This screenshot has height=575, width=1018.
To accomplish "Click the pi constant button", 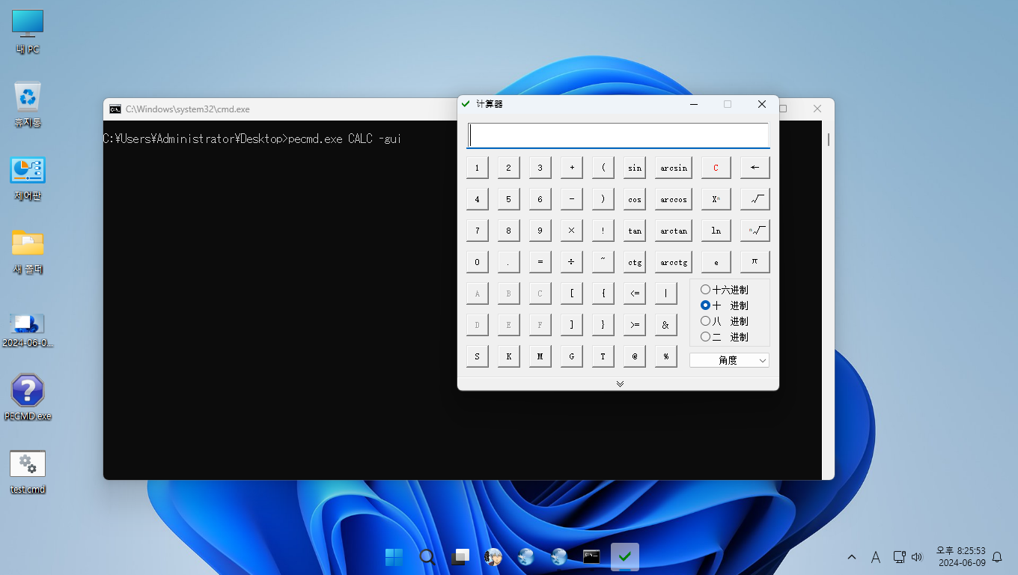I will [755, 262].
